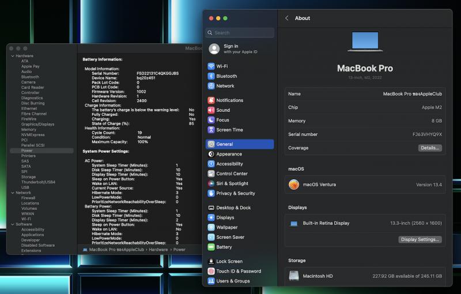Select NVMExpress in Hardware tree
Image resolution: width=461 pixels, height=294 pixels.
33,135
